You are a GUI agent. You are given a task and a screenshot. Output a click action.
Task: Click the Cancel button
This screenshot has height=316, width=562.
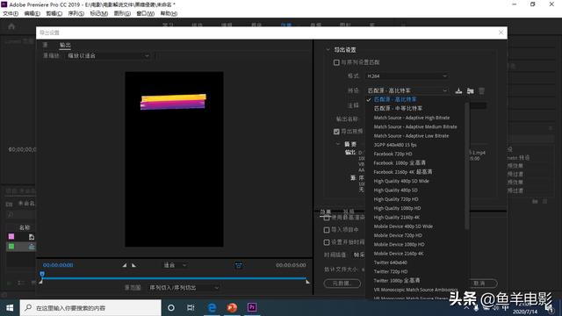[x=479, y=284]
